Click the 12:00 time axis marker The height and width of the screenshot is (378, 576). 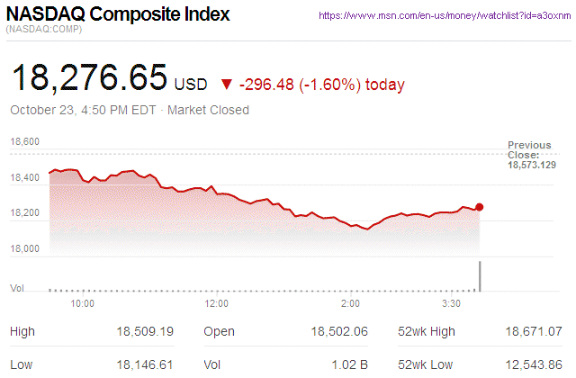coord(216,304)
